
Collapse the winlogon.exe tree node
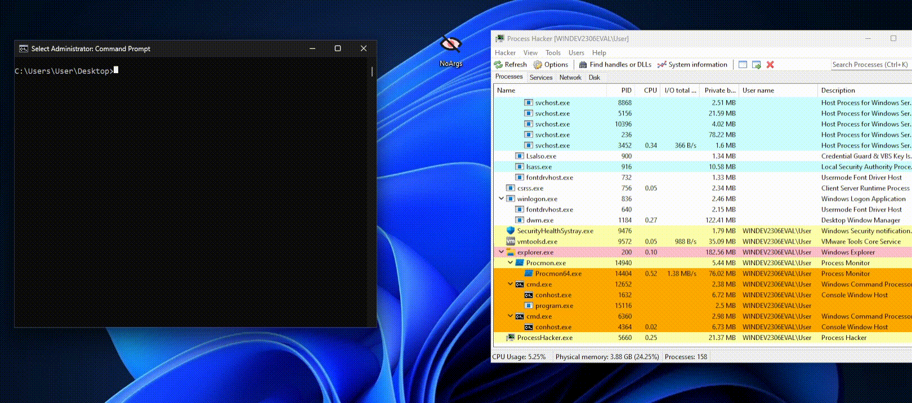click(x=501, y=199)
